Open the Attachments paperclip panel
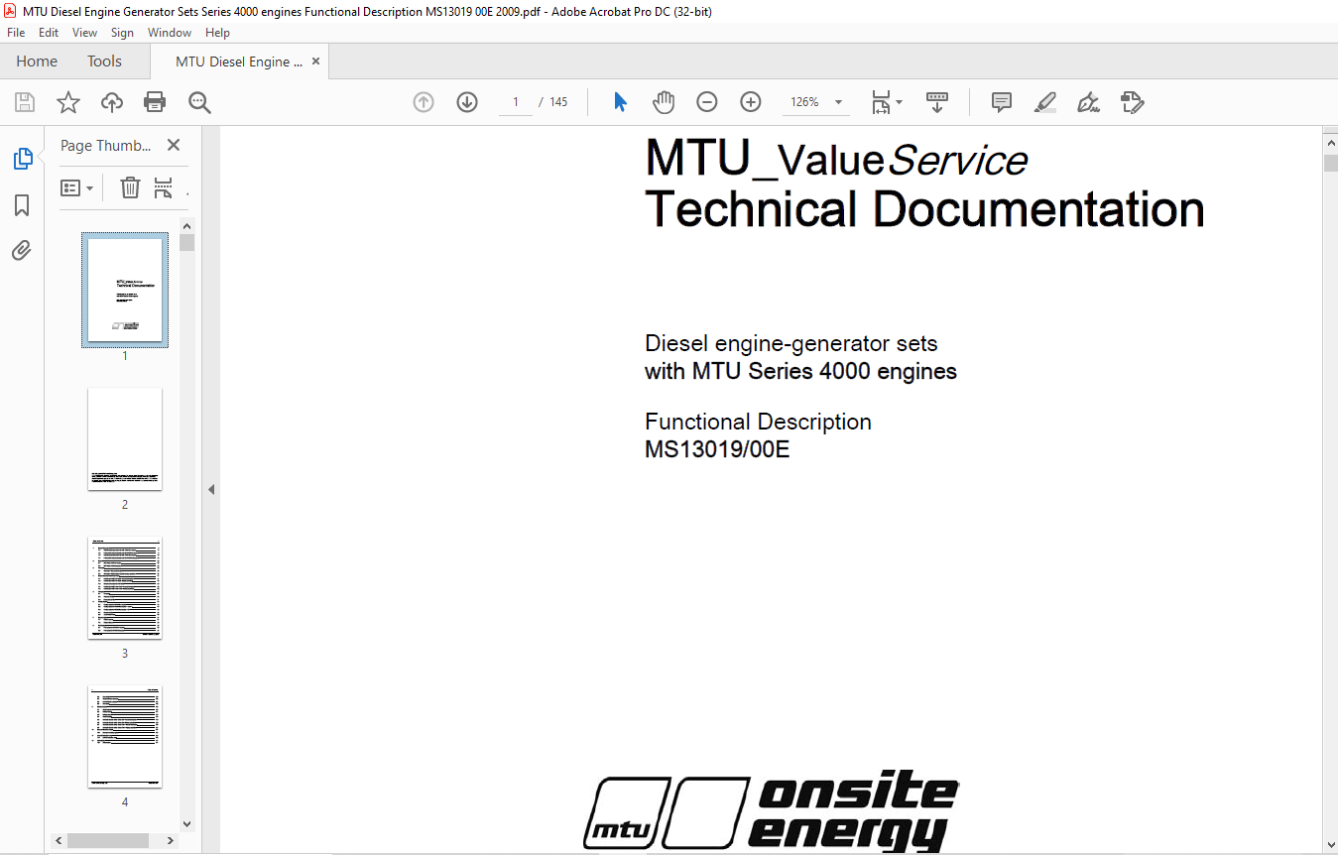1338x855 pixels. 22,250
